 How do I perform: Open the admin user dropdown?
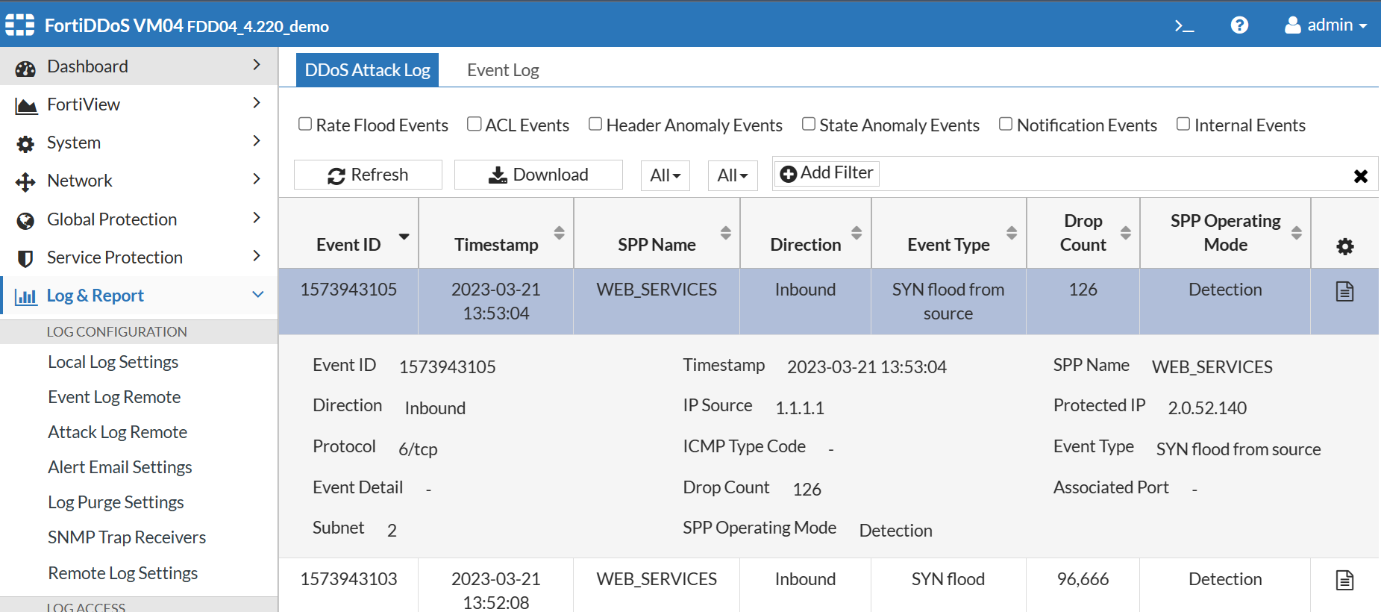1326,25
